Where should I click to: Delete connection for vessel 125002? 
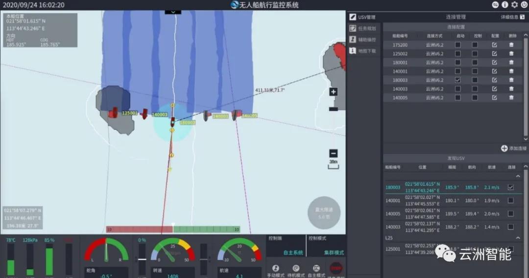coord(511,54)
